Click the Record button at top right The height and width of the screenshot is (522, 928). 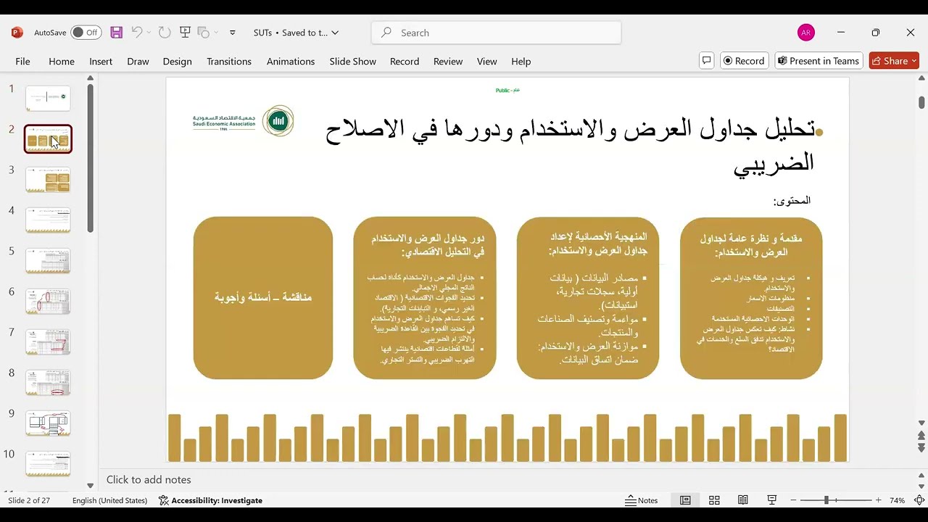[x=744, y=61]
